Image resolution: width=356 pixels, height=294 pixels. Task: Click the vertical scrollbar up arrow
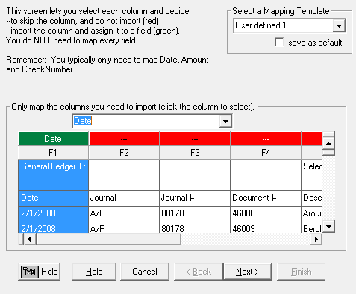pyautogui.click(x=328, y=143)
